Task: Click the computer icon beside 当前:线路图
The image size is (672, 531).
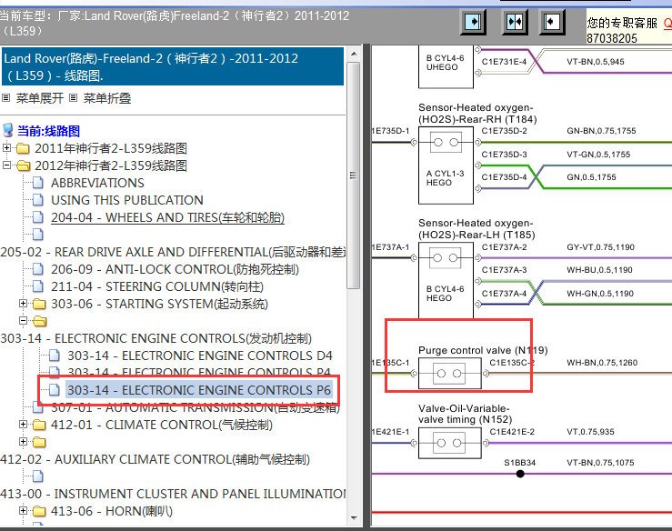Action: click(x=7, y=130)
